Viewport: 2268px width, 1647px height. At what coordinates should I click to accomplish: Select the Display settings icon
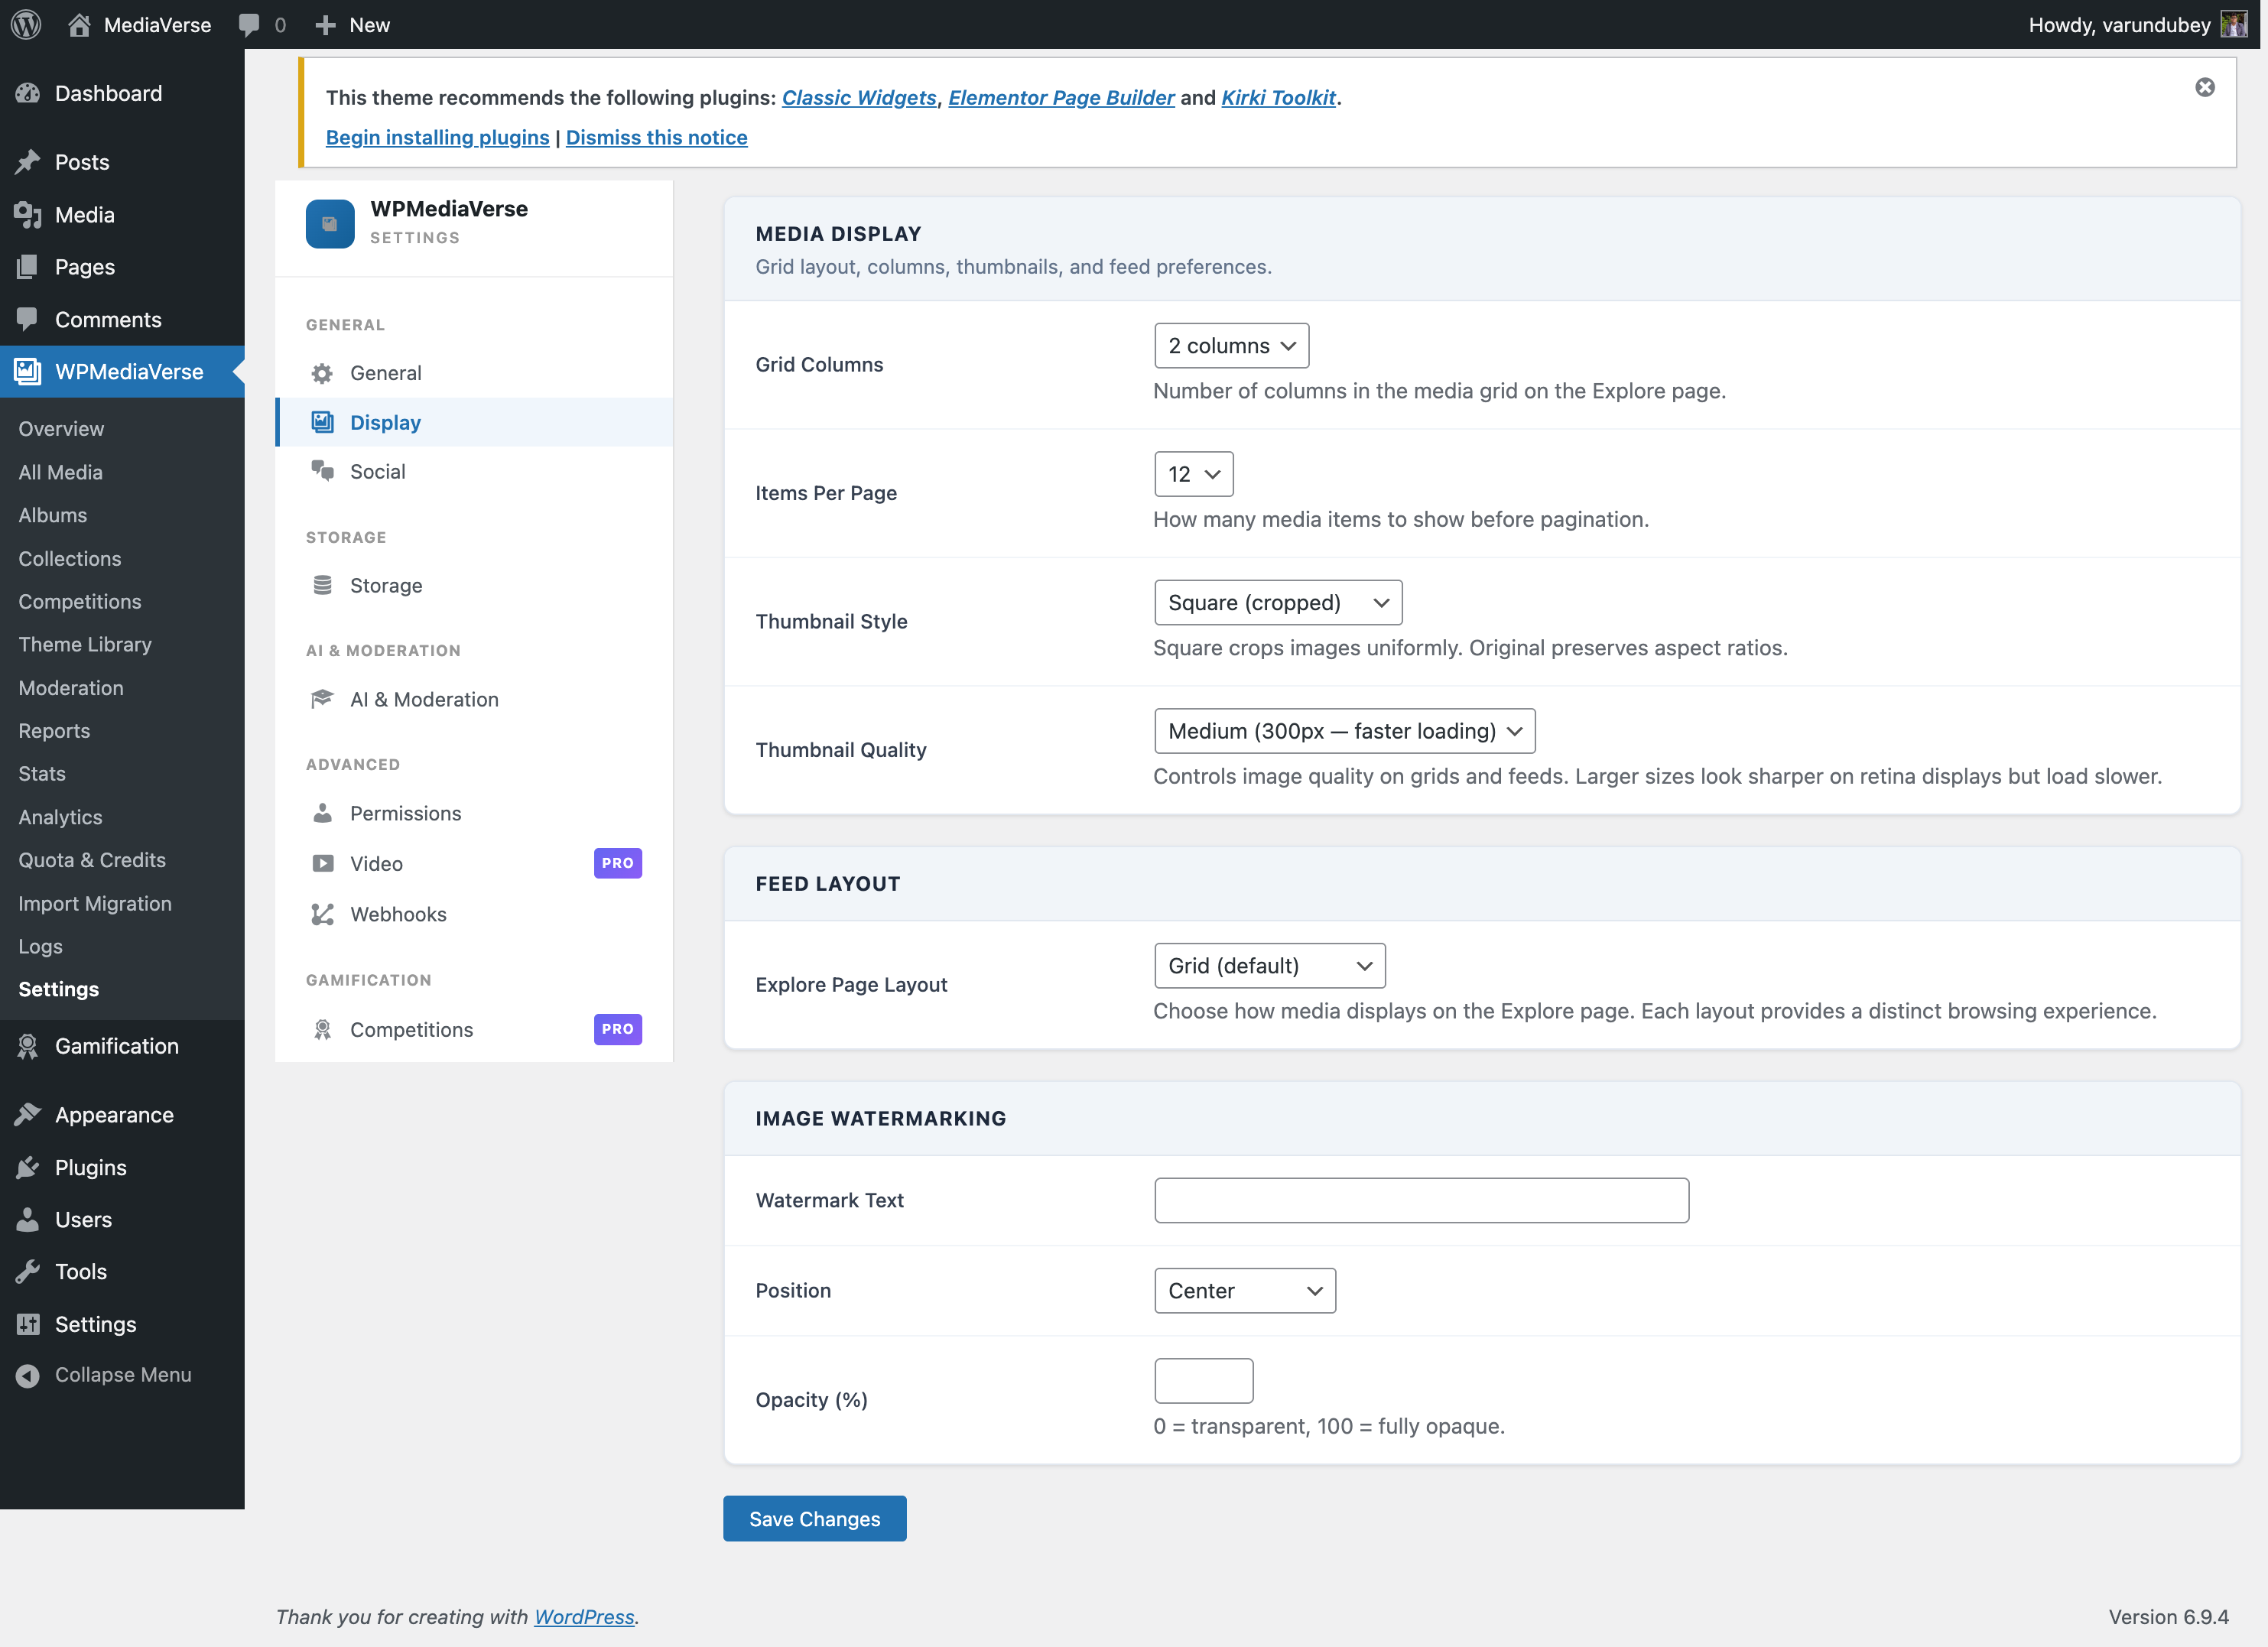point(322,422)
